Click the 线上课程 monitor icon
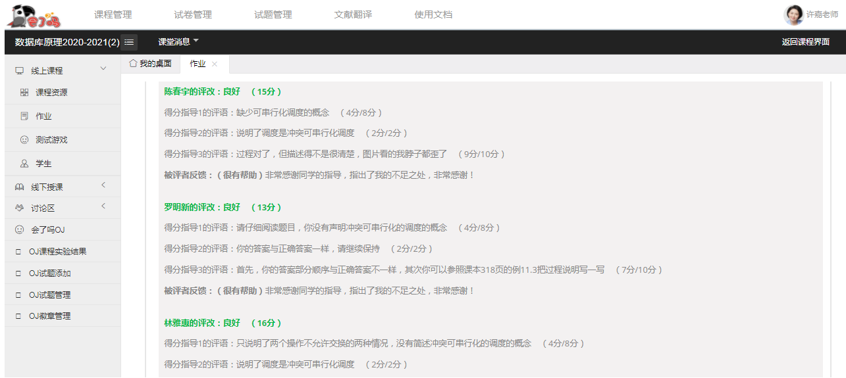Screen dimensions: 846x378 19,70
